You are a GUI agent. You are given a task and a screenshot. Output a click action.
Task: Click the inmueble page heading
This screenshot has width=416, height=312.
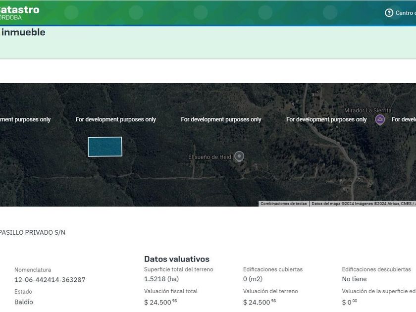pyautogui.click(x=23, y=32)
